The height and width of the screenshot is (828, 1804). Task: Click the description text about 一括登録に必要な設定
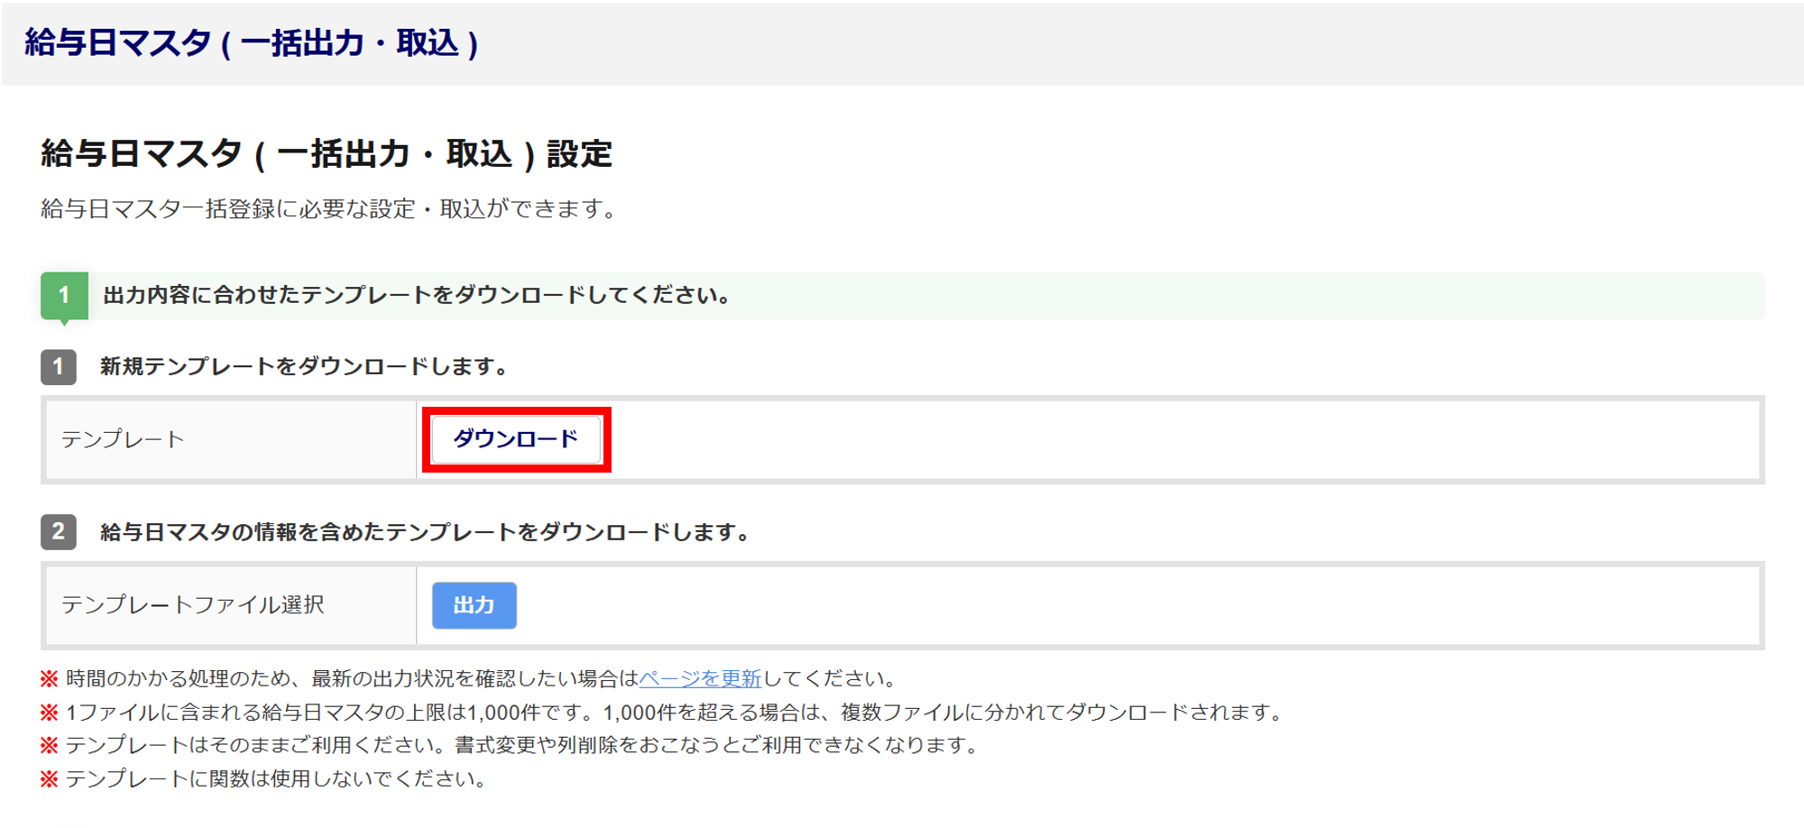pos(330,209)
